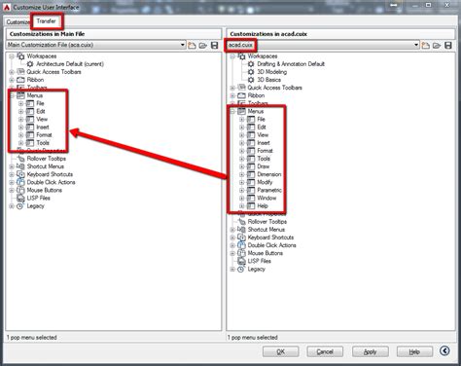Click the Apply button
This screenshot has width=461, height=366.
371,351
